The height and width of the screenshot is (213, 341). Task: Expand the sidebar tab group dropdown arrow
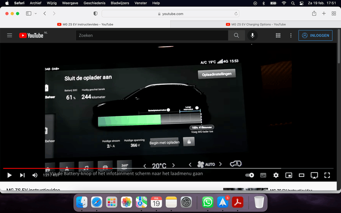[x=36, y=14]
